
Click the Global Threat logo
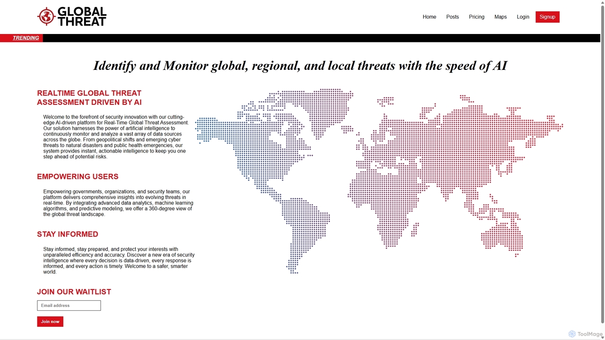click(72, 17)
